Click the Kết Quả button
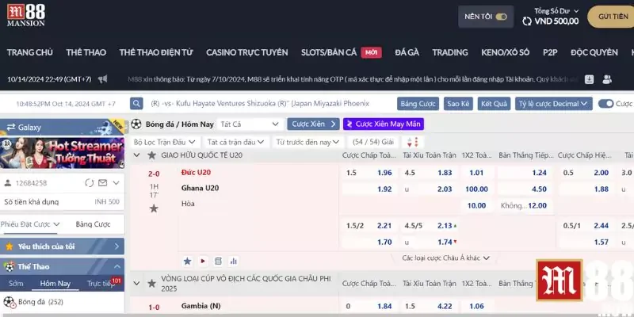This screenshot has height=317, width=634. 494,104
